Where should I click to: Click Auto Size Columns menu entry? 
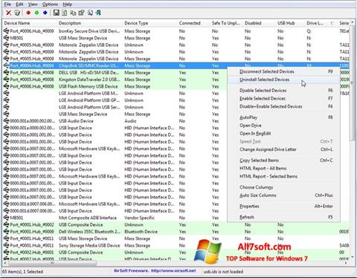(284, 195)
